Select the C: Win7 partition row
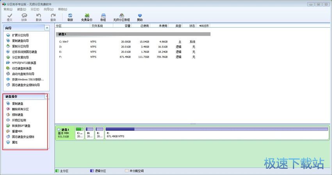This screenshot has width=332, height=175. point(133,41)
